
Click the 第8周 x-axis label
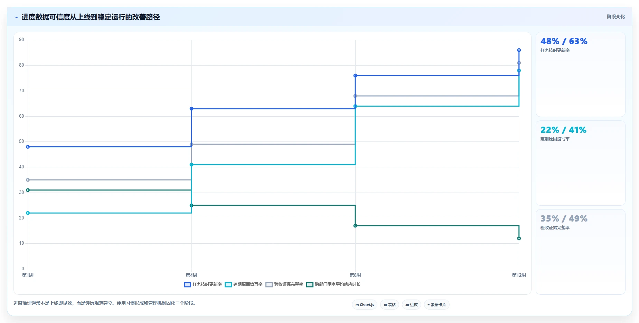pos(355,275)
